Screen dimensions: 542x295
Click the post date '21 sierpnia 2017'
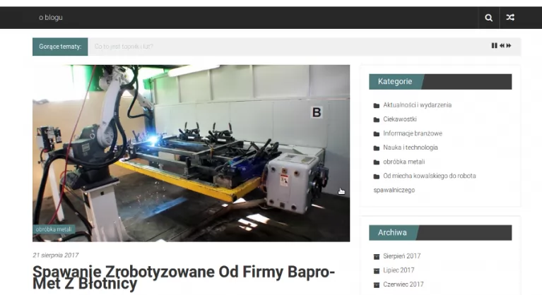(56, 255)
